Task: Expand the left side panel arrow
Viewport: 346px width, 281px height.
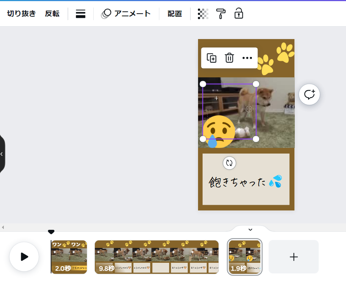Action: tap(2, 154)
